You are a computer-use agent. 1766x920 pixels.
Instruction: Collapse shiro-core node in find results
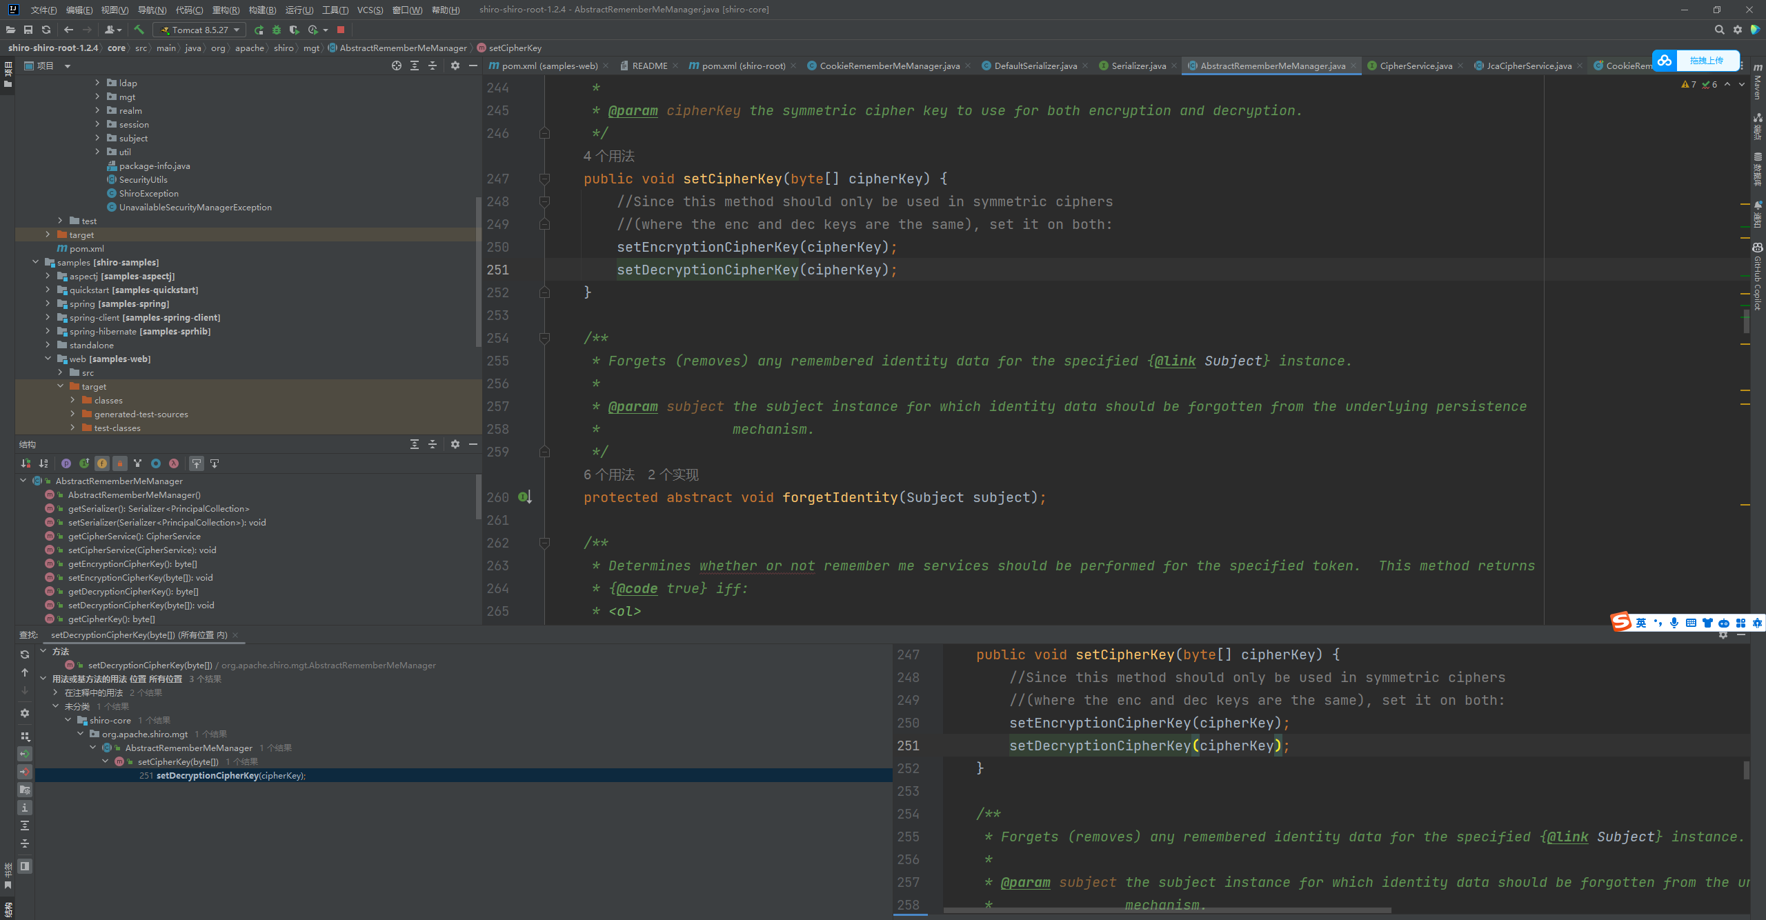68,720
